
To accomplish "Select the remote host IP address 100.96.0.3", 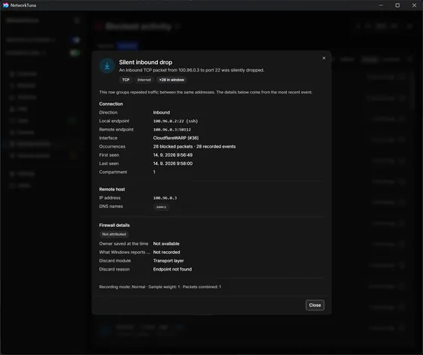I will [x=165, y=198].
